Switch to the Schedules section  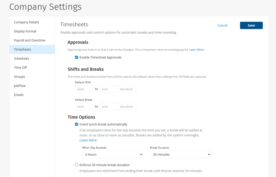21,58
